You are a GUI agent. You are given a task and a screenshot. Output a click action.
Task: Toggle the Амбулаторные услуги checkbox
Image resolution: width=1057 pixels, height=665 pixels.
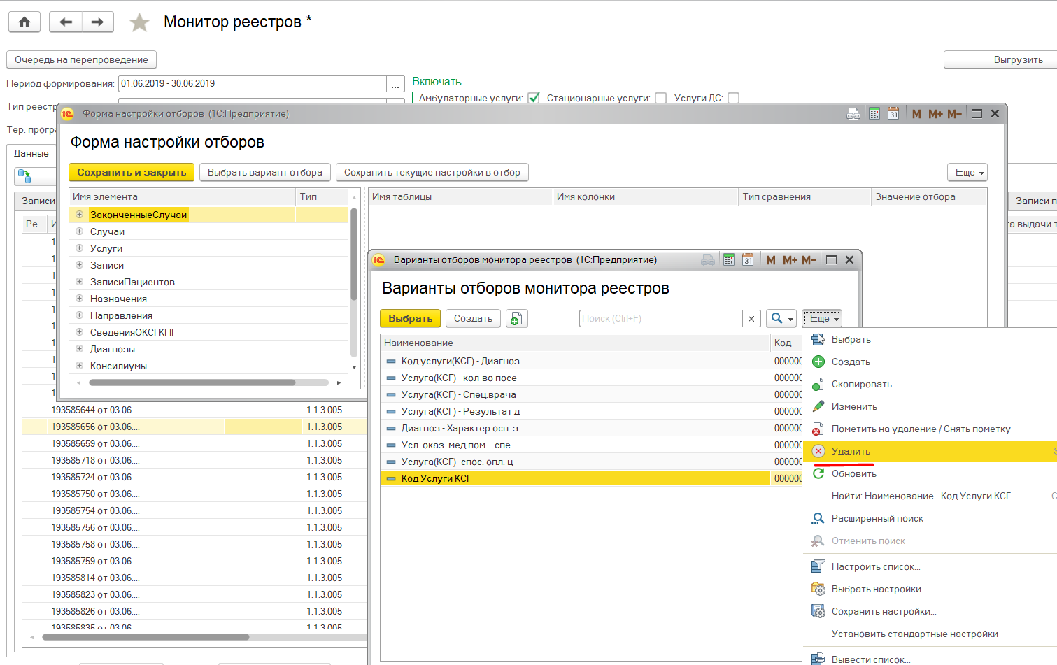point(534,98)
